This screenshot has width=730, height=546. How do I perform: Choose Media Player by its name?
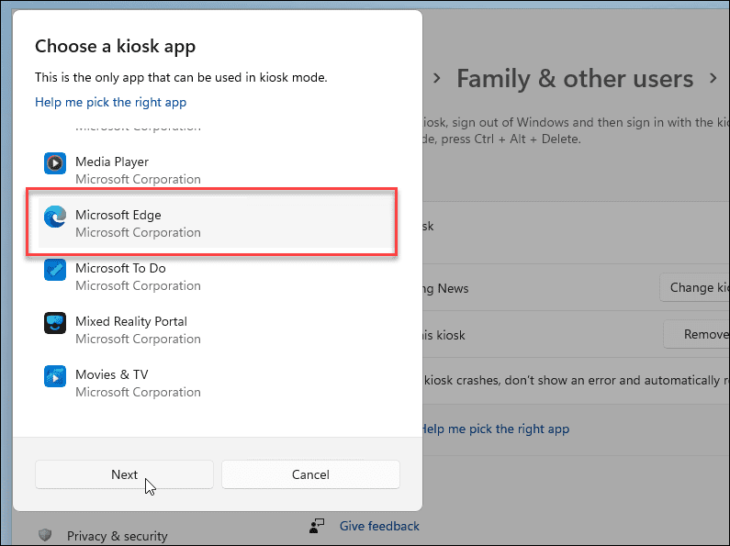tap(112, 162)
